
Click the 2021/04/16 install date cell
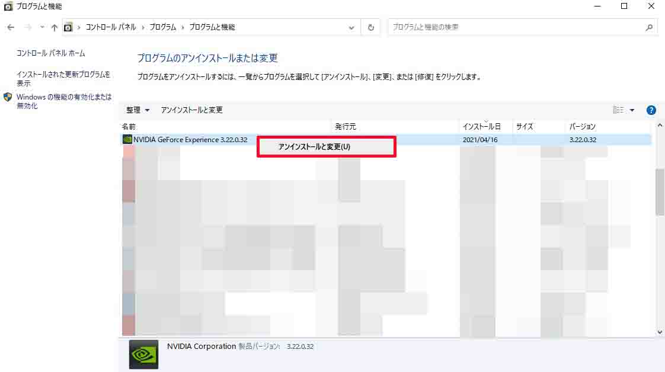(479, 139)
